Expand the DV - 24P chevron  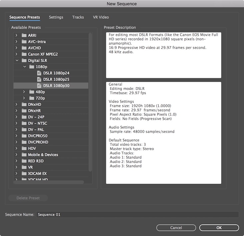[x=16, y=117]
